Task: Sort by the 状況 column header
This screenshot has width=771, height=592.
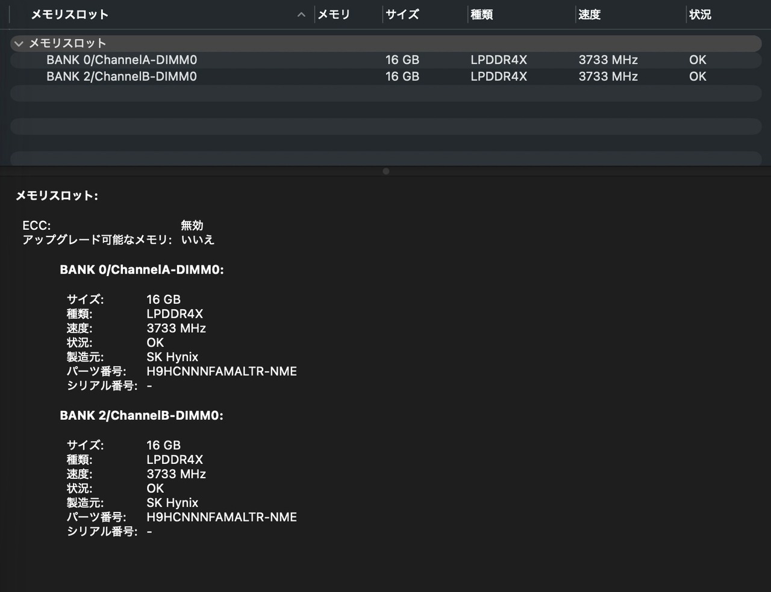Action: tap(700, 14)
